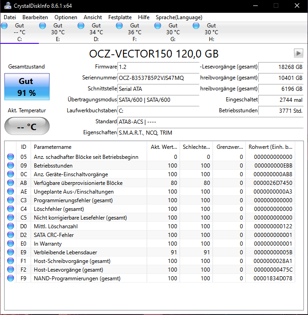Screen dimensions: 308x315
Task: Select drive F: disk tab
Action: point(135,32)
